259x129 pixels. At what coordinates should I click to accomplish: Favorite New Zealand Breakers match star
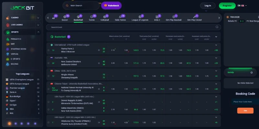point(48,63)
